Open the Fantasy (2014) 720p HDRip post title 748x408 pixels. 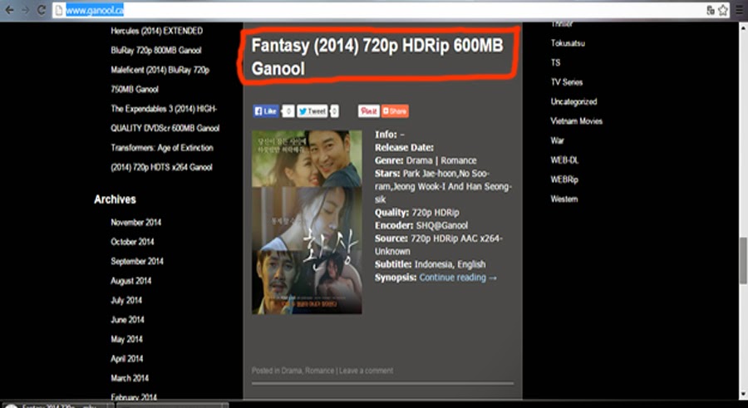coord(376,57)
